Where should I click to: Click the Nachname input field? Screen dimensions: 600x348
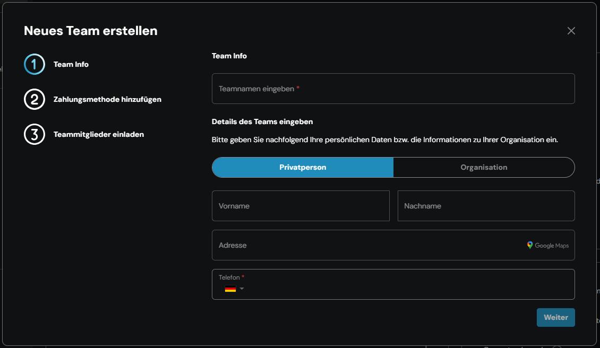pyautogui.click(x=486, y=206)
